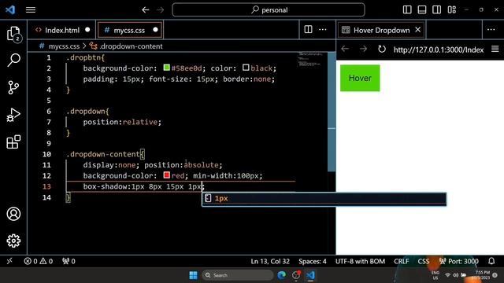Open more actions for the preview group

pyautogui.click(x=491, y=30)
